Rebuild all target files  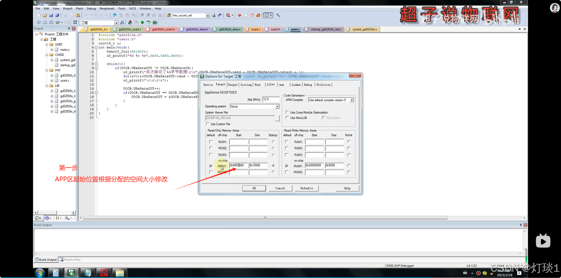coord(51,22)
